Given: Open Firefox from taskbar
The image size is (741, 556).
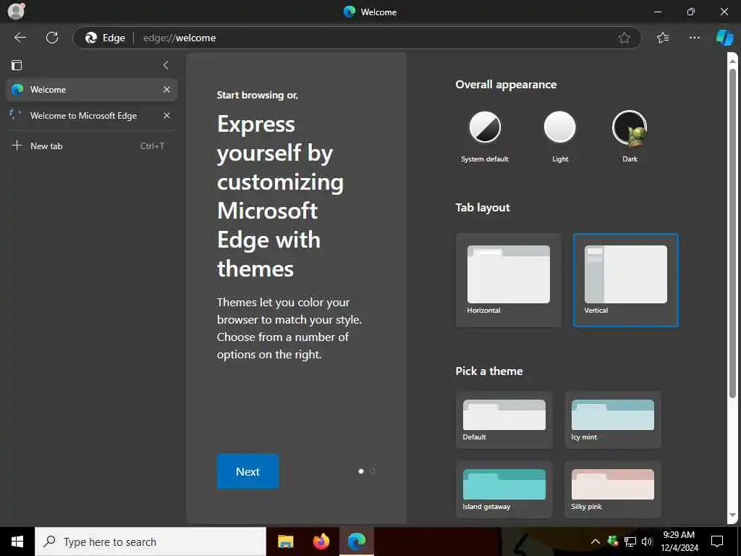Looking at the screenshot, I should point(321,542).
